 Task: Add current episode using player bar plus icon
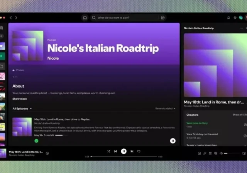[47, 153]
